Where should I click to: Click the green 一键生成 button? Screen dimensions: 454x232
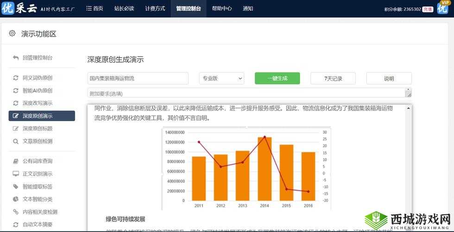(x=277, y=78)
